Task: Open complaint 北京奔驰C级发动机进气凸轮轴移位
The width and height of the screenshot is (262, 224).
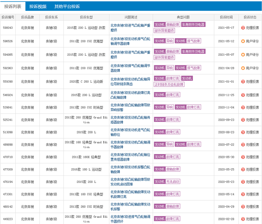Action: point(130,132)
